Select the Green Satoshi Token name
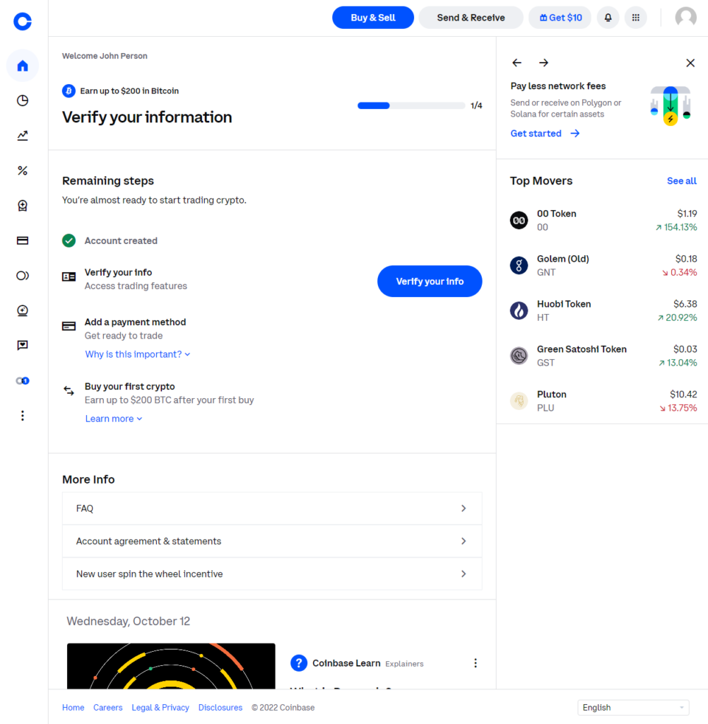 tap(582, 349)
